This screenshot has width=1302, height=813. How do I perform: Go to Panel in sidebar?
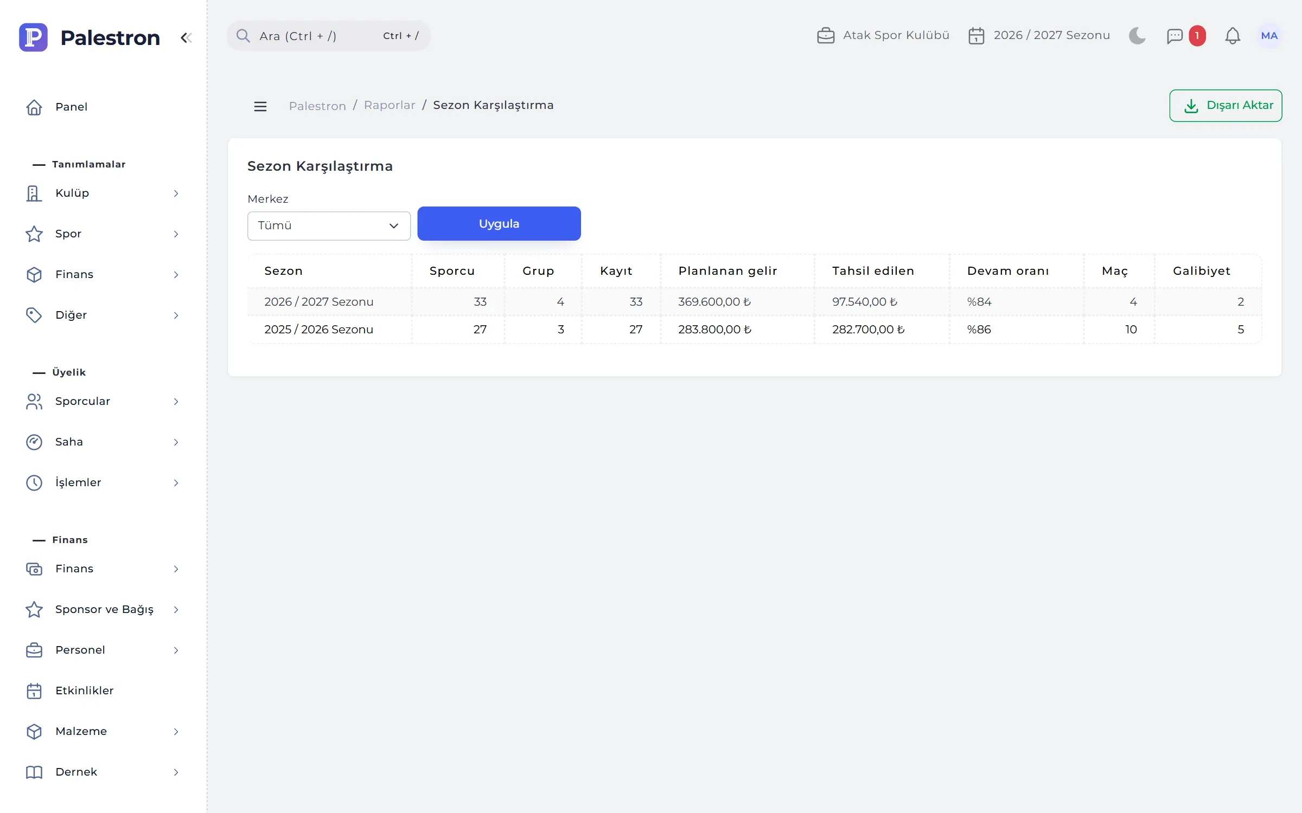(x=103, y=107)
